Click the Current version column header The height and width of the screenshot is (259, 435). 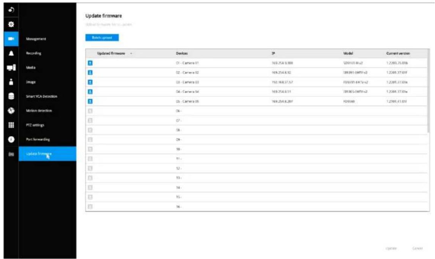(398, 53)
